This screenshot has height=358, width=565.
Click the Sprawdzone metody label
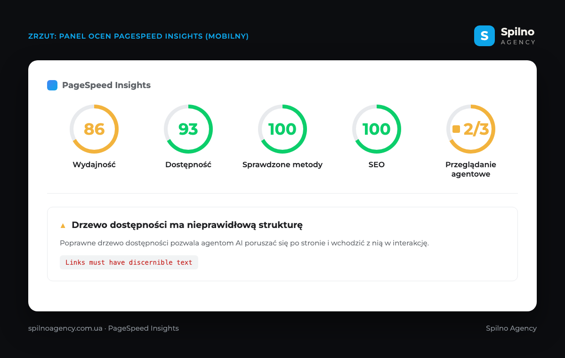(x=282, y=165)
